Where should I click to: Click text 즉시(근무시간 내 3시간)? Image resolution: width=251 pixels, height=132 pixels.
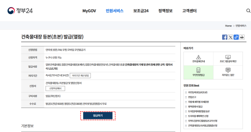click(x=57, y=75)
